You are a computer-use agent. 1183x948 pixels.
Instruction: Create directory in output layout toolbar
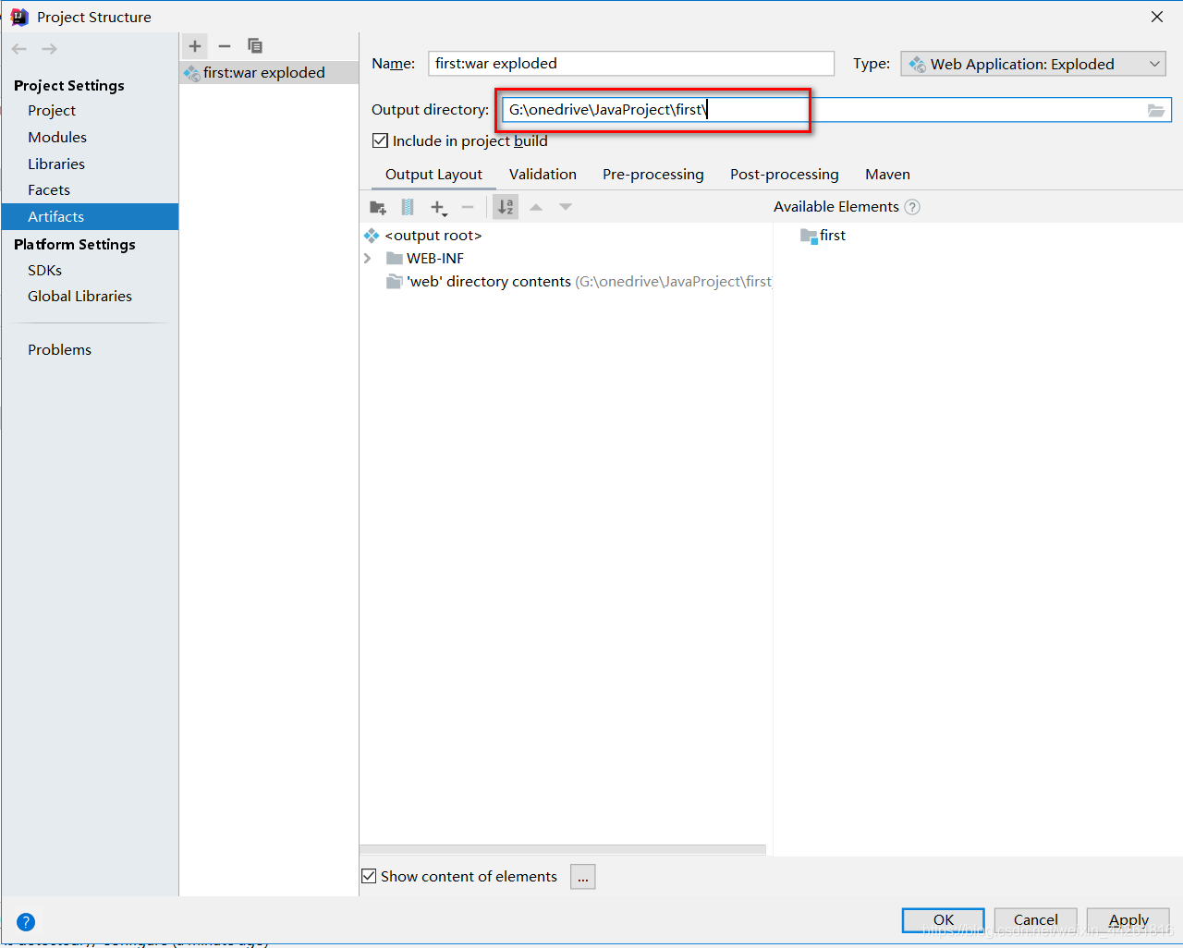click(378, 207)
